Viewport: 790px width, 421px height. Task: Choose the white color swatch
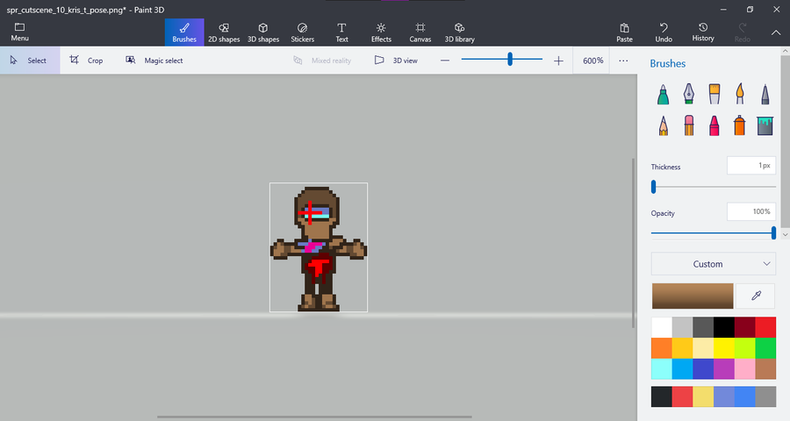pyautogui.click(x=662, y=327)
